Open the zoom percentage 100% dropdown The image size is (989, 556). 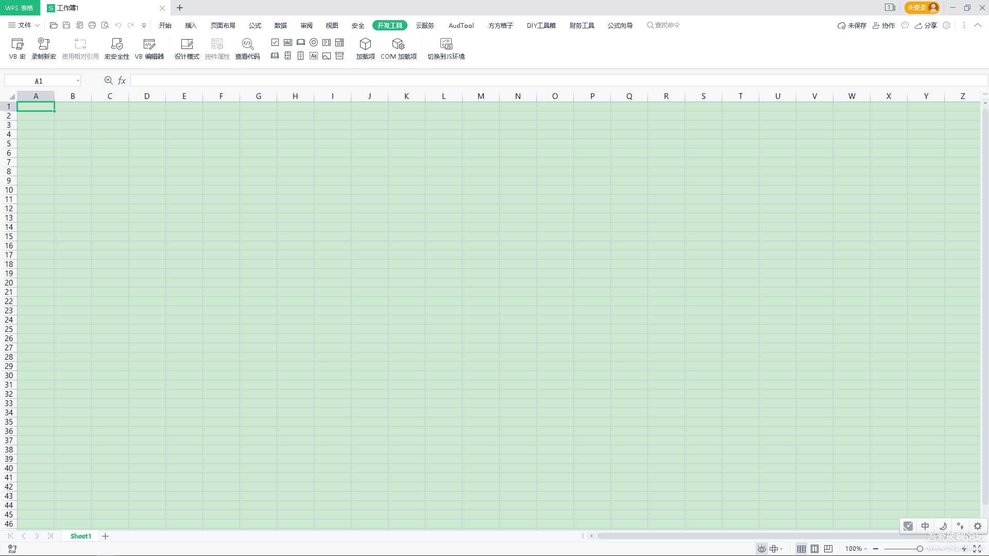click(856, 549)
